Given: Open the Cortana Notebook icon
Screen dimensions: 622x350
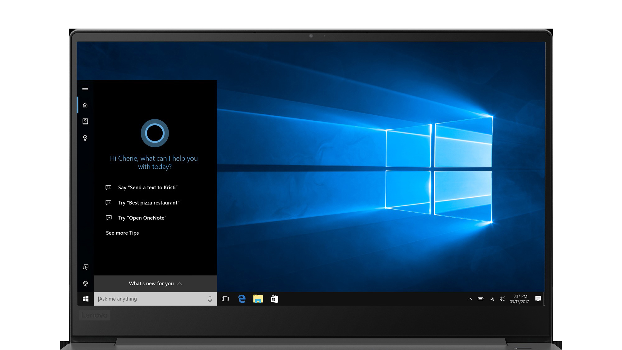Looking at the screenshot, I should (85, 121).
